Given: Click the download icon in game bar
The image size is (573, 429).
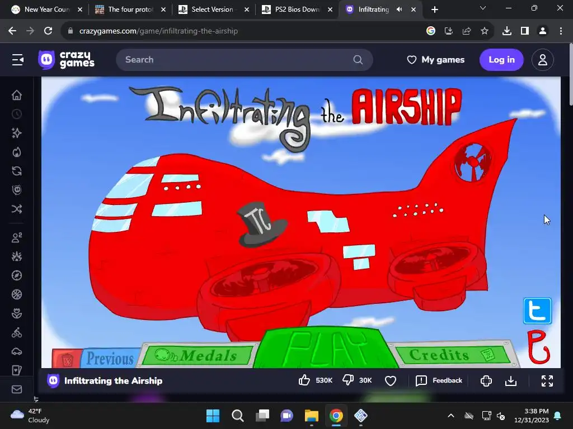Looking at the screenshot, I should [x=511, y=380].
